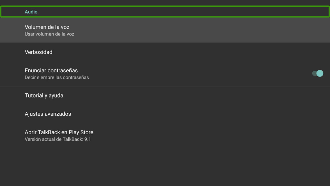The width and height of the screenshot is (330, 186).
Task: Open Abrir TalkBack en Play Store
Action: pos(165,136)
